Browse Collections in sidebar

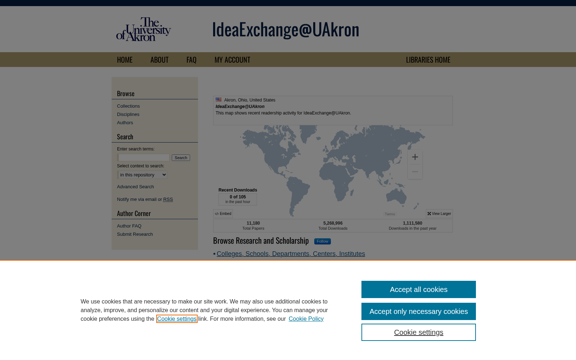pos(128,106)
